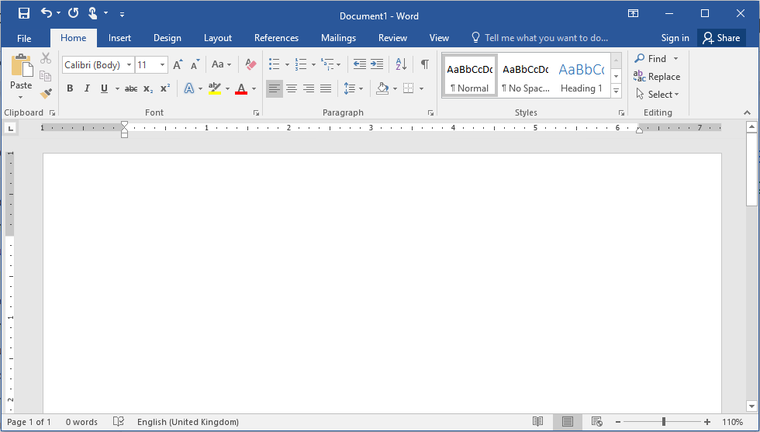Select Print Layout view in status bar

567,422
